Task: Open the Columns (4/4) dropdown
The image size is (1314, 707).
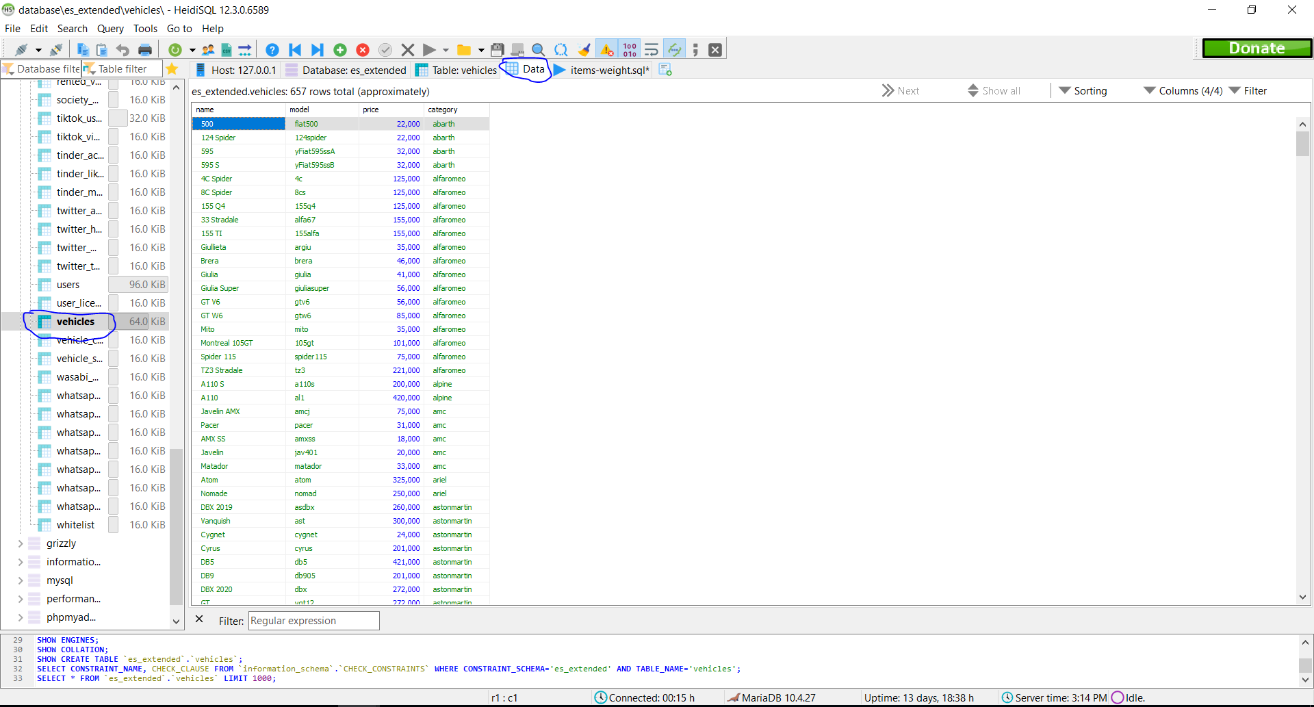Action: pyautogui.click(x=1183, y=91)
